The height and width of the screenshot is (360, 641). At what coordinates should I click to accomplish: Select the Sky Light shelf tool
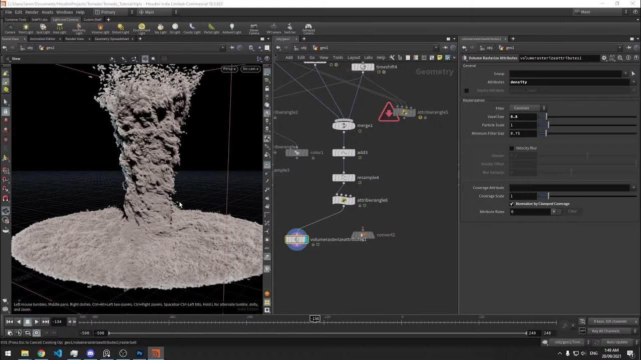tap(160, 28)
